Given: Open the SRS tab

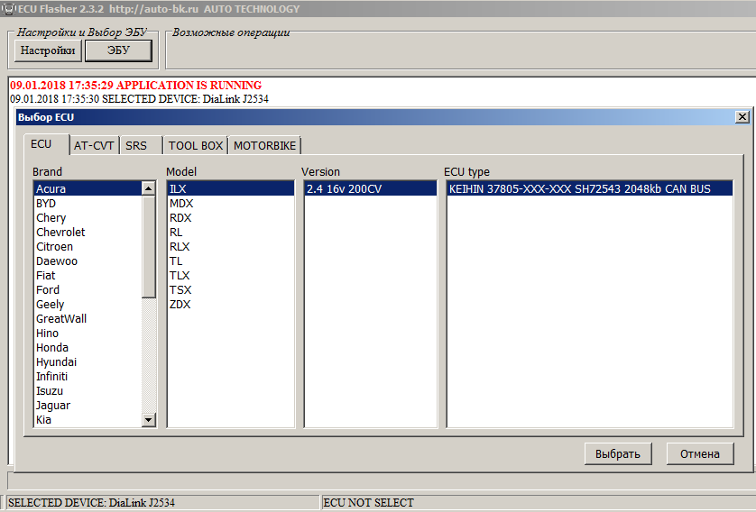Looking at the screenshot, I should click(x=141, y=145).
